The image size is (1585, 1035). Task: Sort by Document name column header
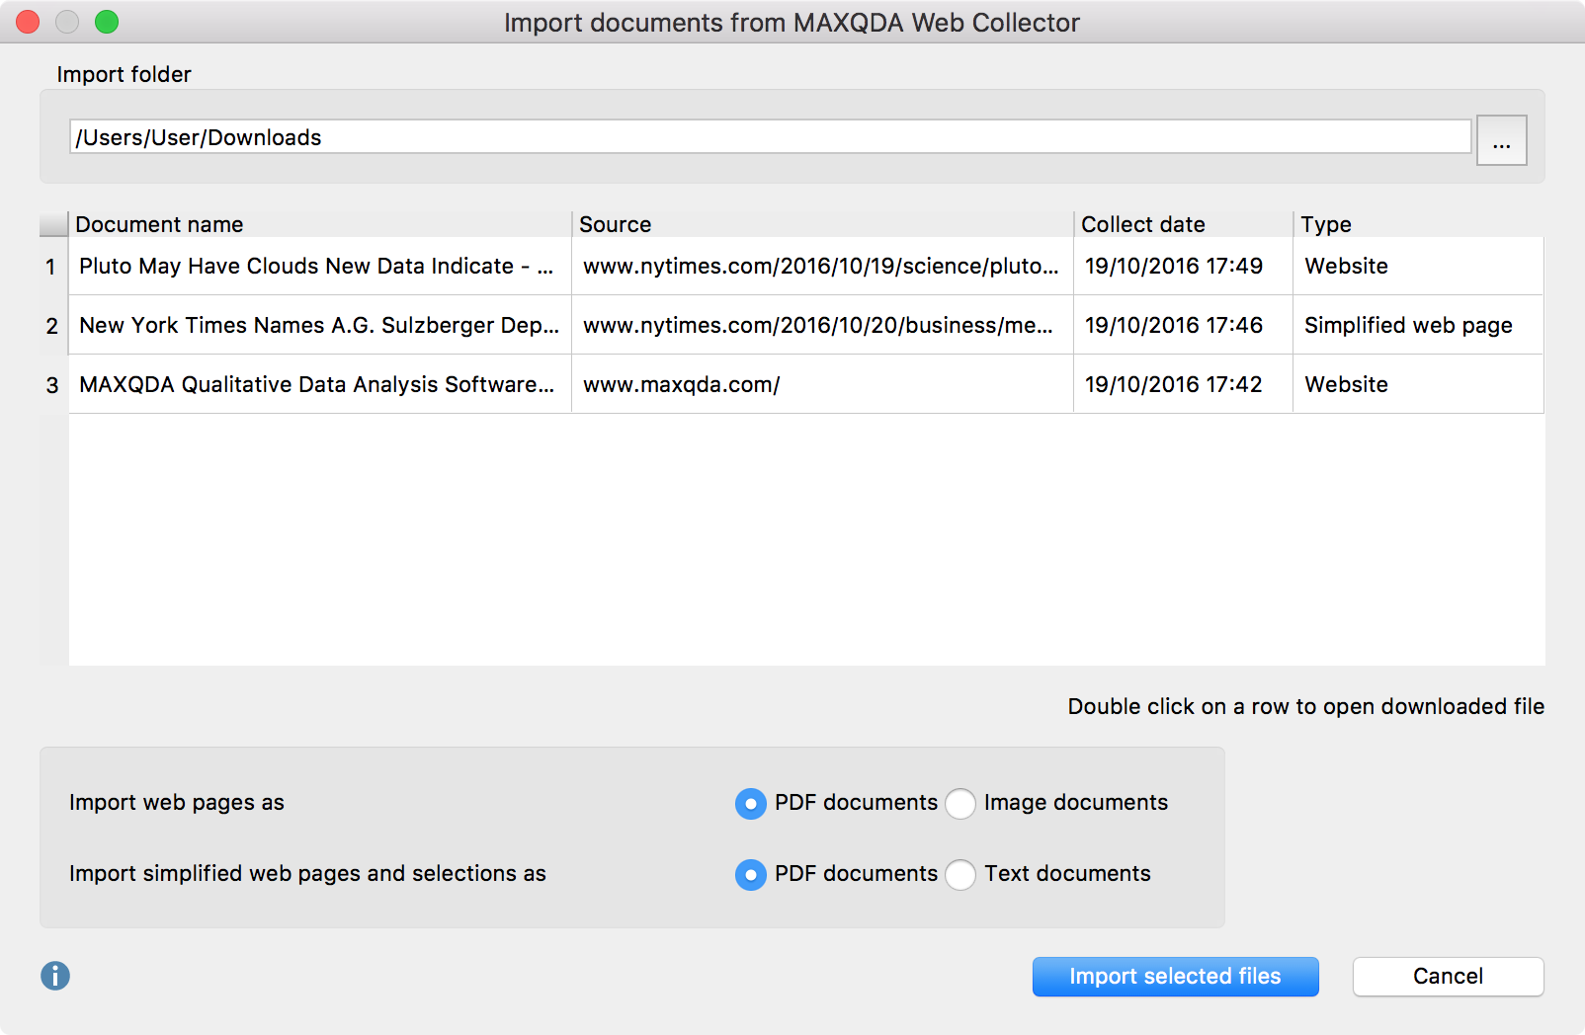pos(319,224)
